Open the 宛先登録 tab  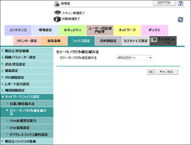tap(54, 41)
